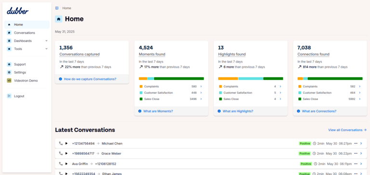Click info icon beside How do we capture Conversations
The width and height of the screenshot is (370, 175).
tap(60, 79)
